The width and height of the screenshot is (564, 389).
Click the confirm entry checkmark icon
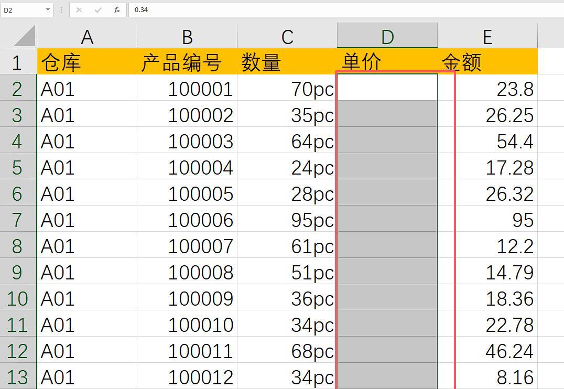[x=98, y=10]
